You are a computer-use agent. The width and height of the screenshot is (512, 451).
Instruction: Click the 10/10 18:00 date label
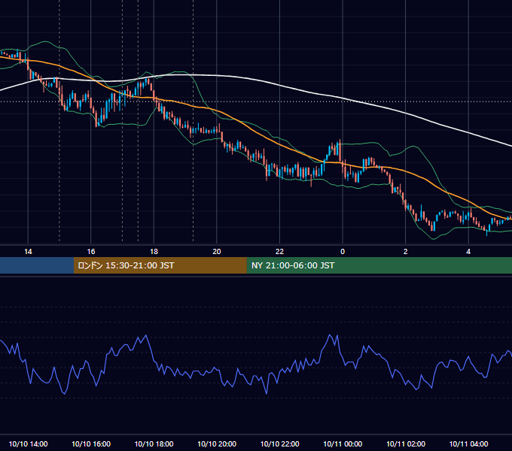[x=154, y=443]
